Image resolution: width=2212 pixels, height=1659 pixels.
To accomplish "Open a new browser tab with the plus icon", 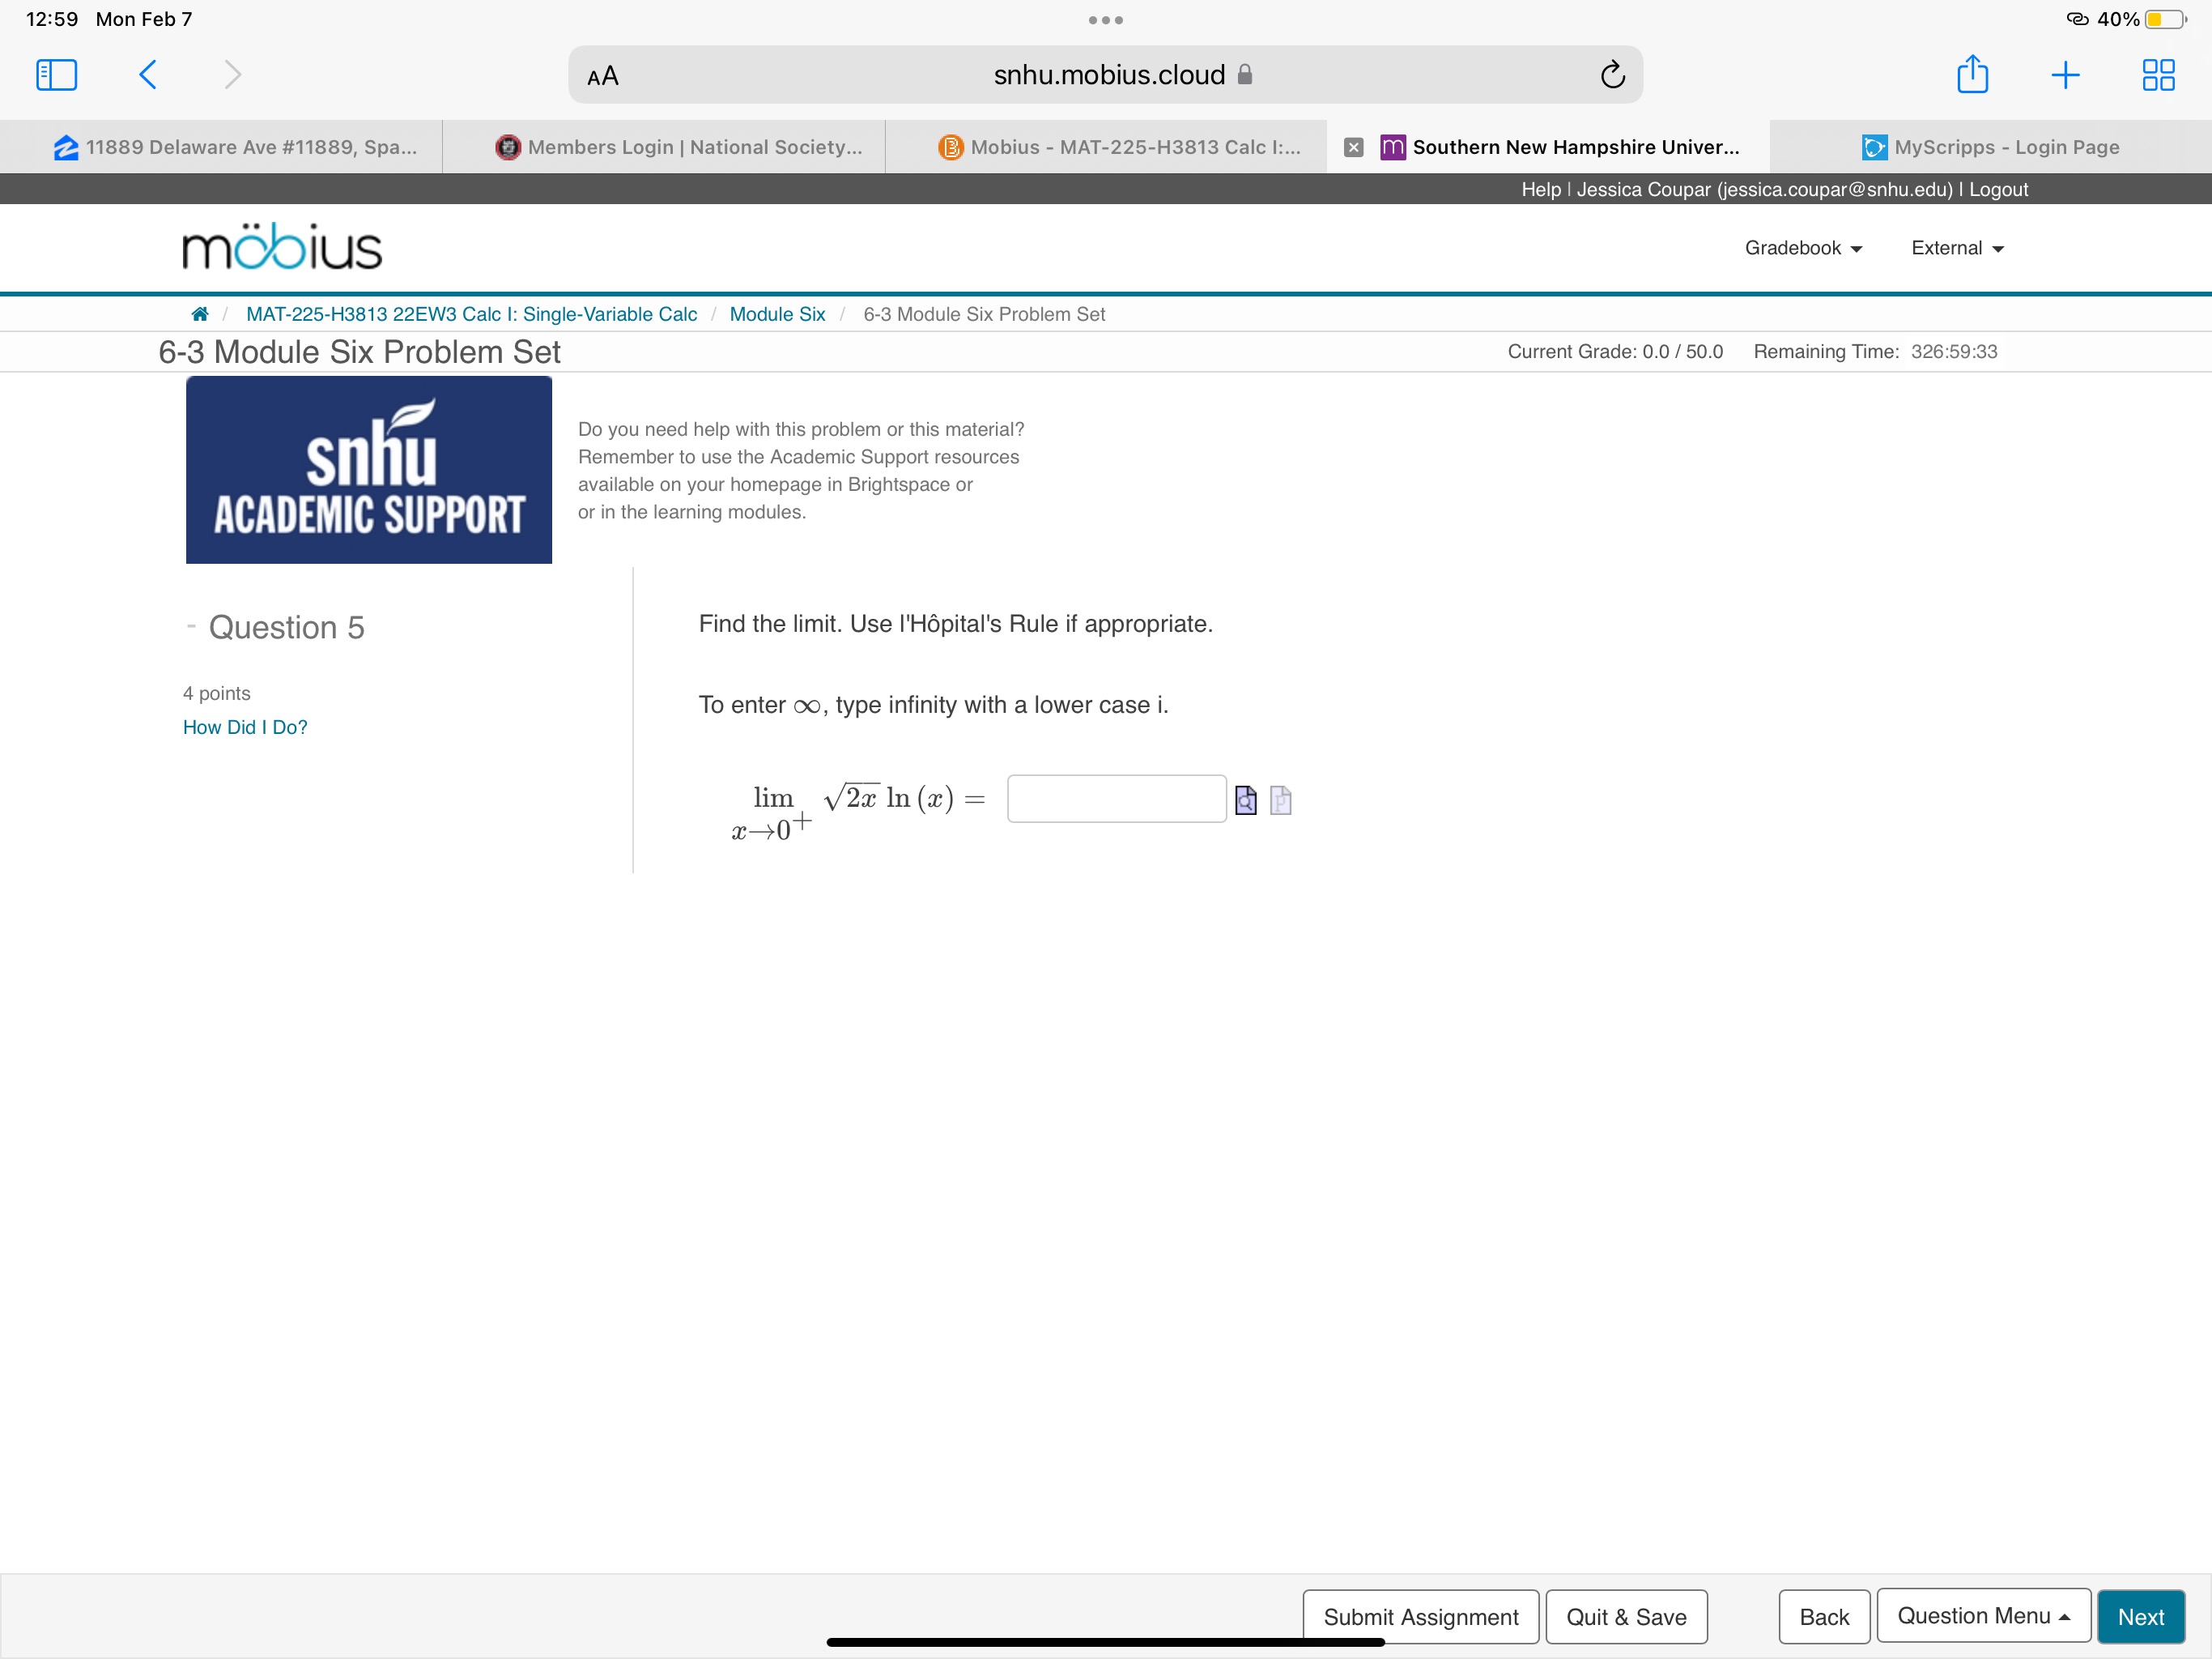I will tap(2066, 74).
